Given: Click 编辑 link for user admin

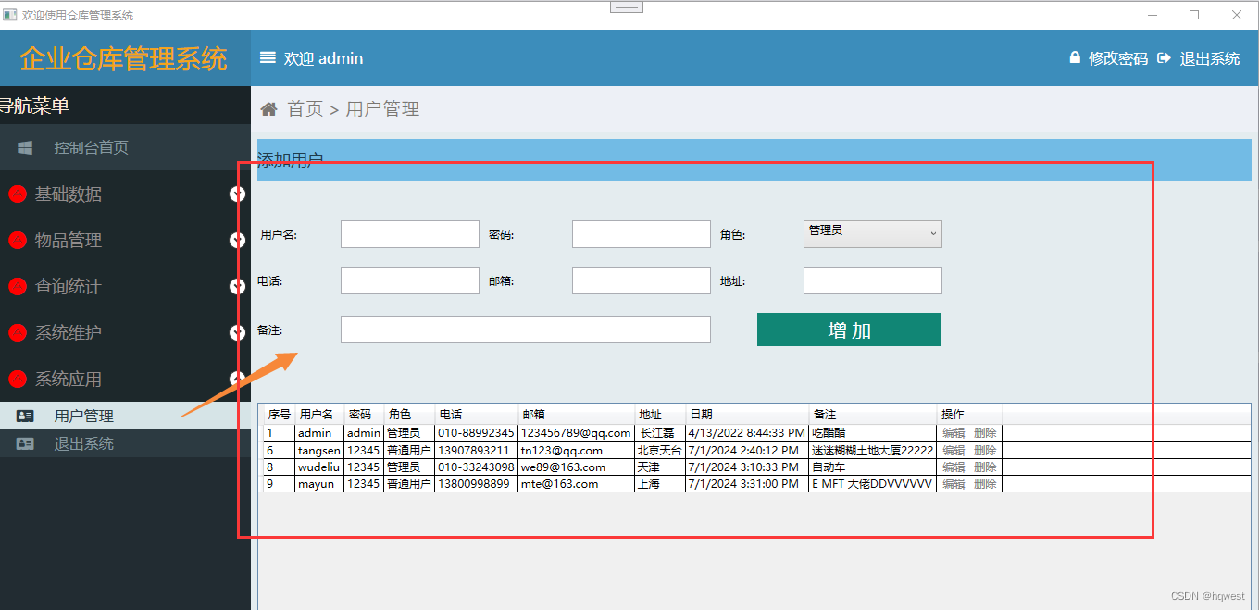Looking at the screenshot, I should (954, 432).
